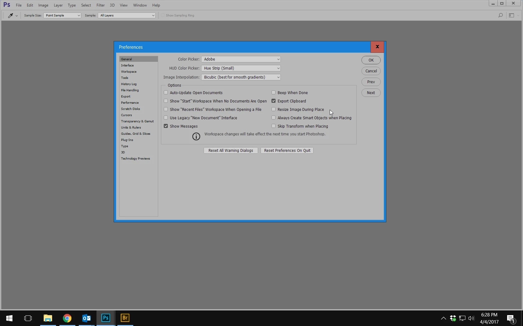Confirm preferences with OK
The image size is (523, 326).
point(371,60)
